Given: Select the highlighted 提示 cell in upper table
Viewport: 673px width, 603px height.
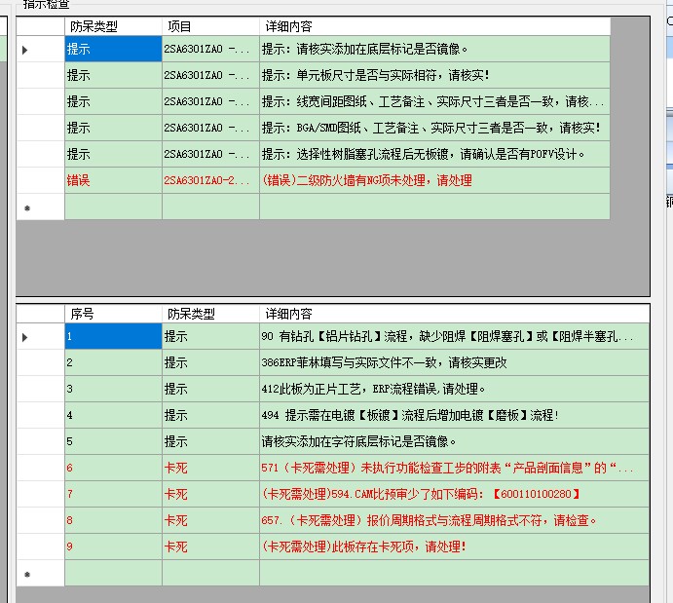Looking at the screenshot, I should click(x=113, y=49).
